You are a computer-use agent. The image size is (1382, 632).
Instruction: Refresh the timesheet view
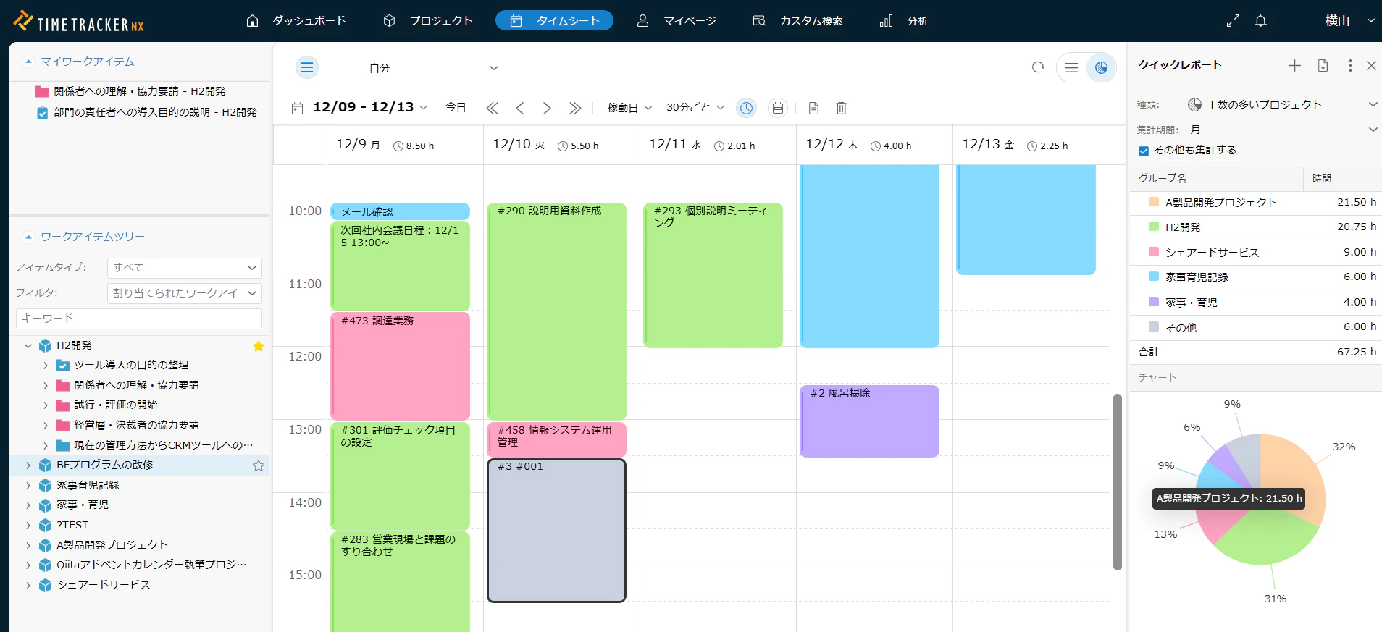(1038, 67)
